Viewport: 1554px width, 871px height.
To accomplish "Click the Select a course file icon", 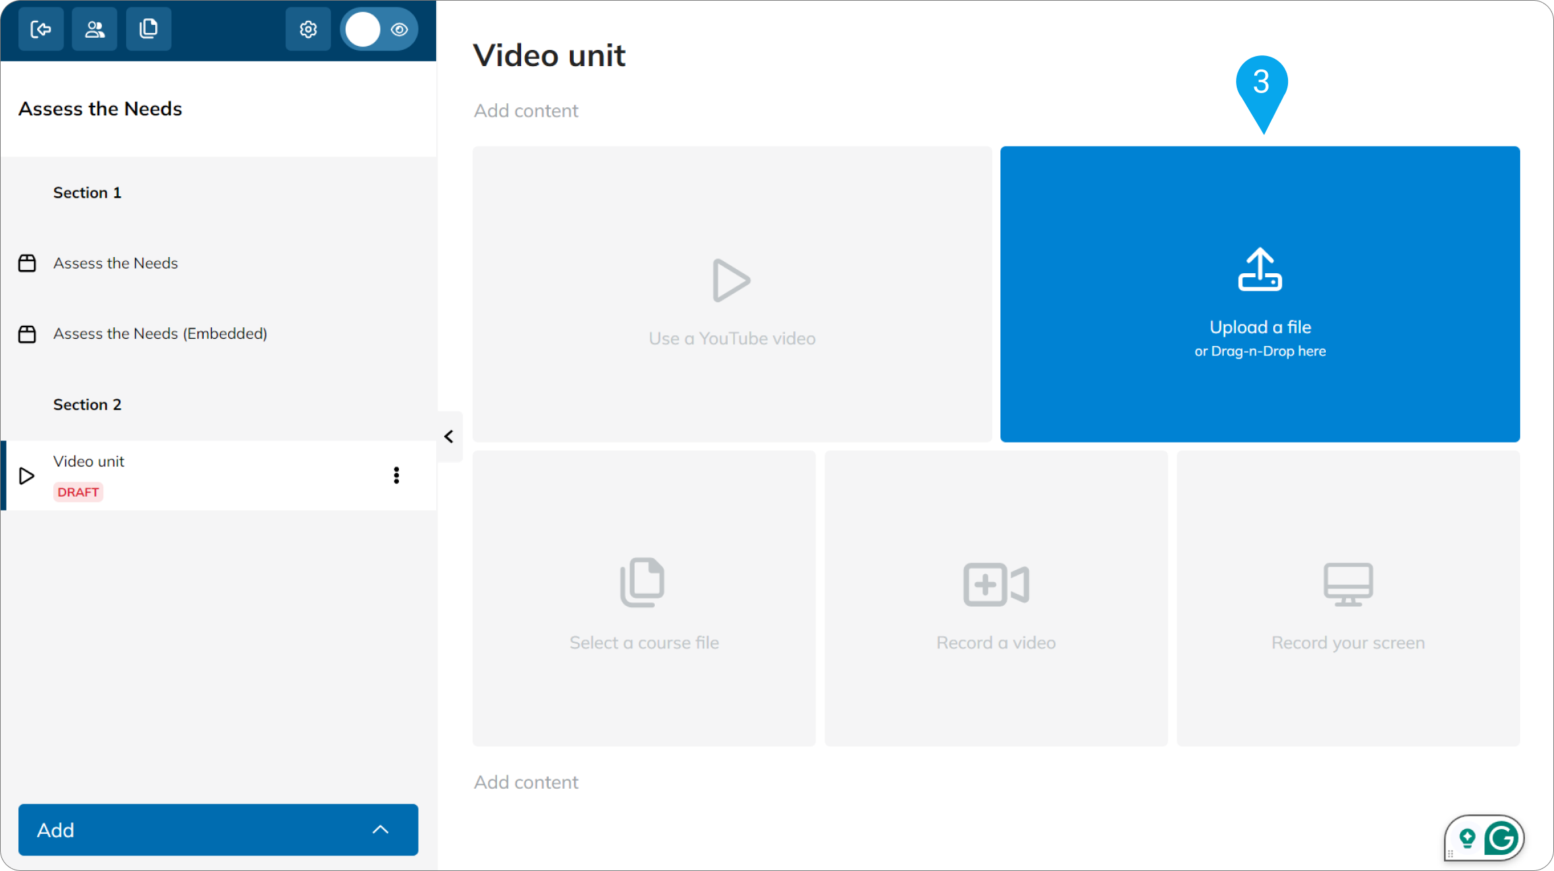I will point(643,582).
